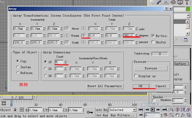The height and width of the screenshot is (118, 192).
Task: Click the Array dialog help question button
Action: [x=166, y=9]
